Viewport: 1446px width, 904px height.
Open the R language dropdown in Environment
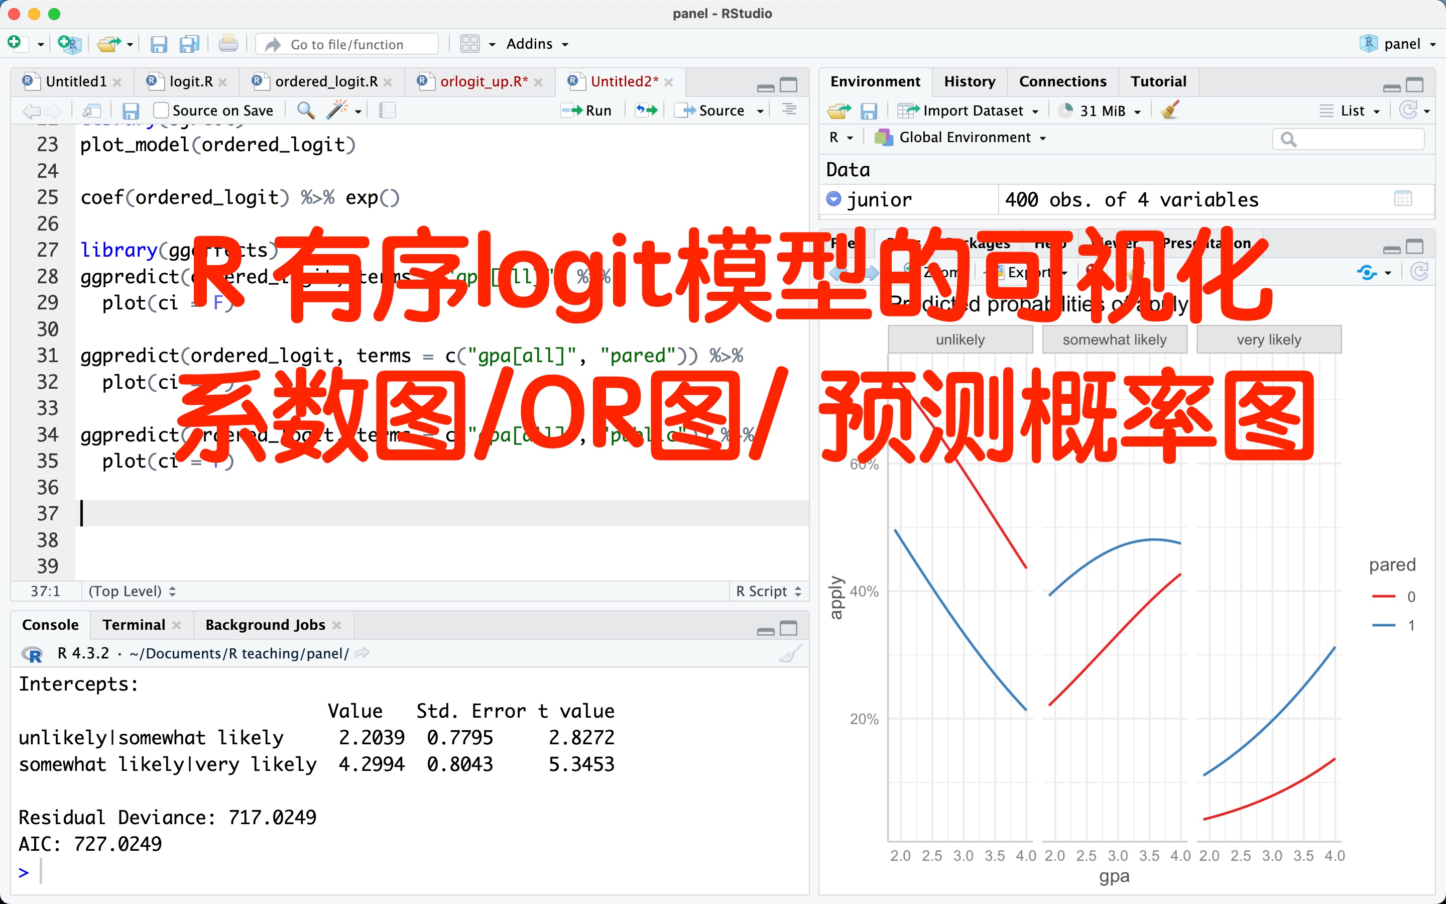coord(840,138)
